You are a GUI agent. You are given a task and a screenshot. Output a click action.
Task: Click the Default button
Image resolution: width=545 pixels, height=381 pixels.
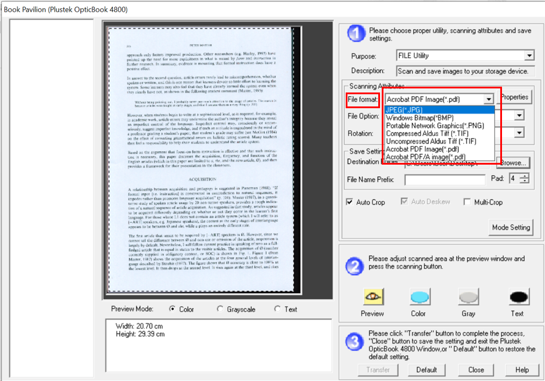[x=426, y=369]
